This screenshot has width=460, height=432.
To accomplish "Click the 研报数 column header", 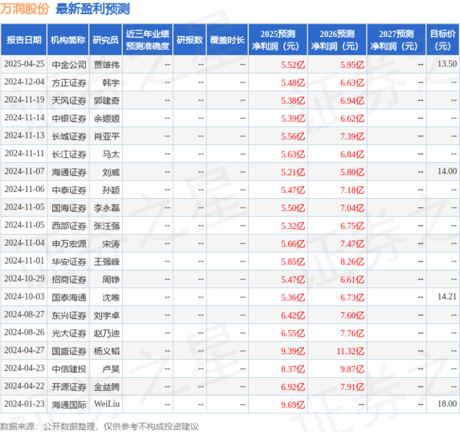I will click(x=189, y=40).
